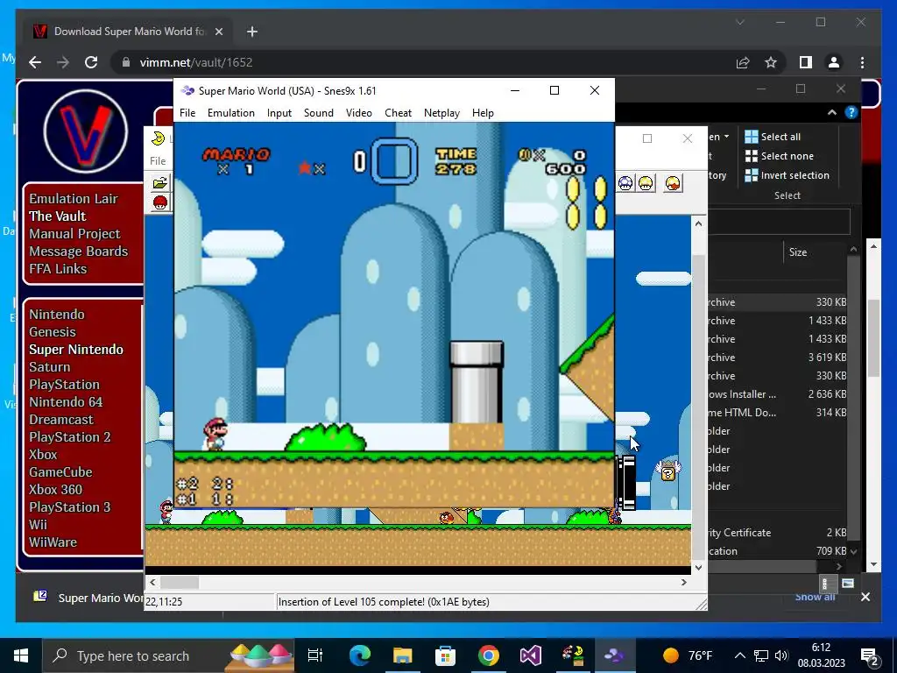The image size is (897, 673).
Task: Open Chrome three-dot menu
Action: tap(862, 62)
